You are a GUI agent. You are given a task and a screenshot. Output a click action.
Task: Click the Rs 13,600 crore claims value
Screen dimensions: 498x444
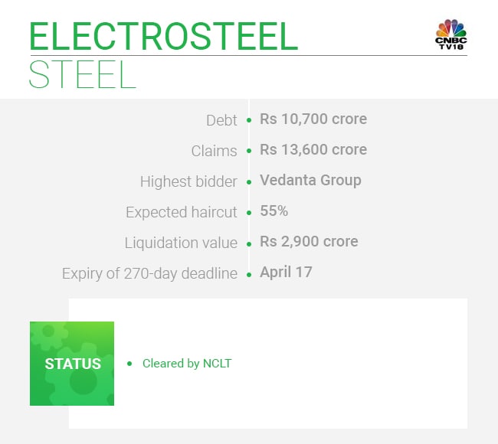click(313, 150)
